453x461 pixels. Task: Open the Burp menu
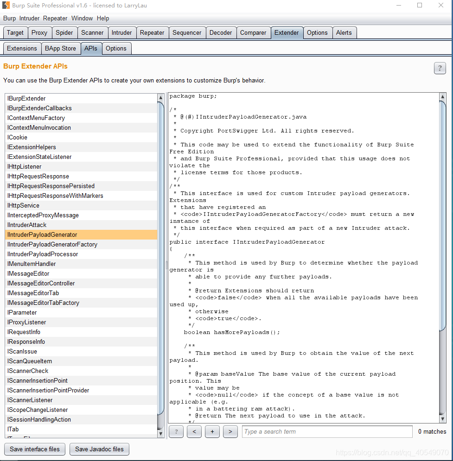(x=9, y=18)
